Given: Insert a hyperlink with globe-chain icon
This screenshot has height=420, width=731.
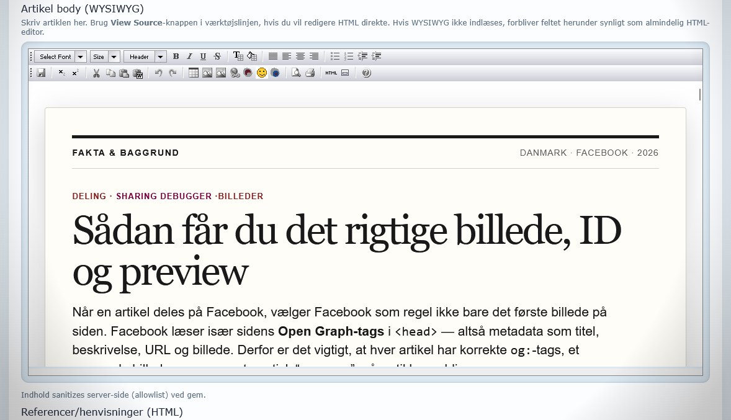Looking at the screenshot, I should coord(235,73).
